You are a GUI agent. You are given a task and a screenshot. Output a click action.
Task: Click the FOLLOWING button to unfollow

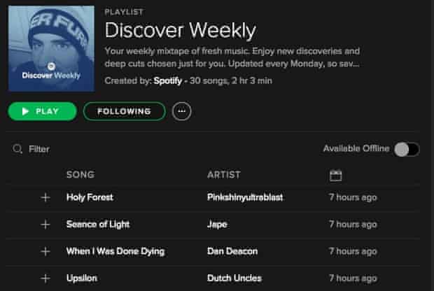pos(125,111)
